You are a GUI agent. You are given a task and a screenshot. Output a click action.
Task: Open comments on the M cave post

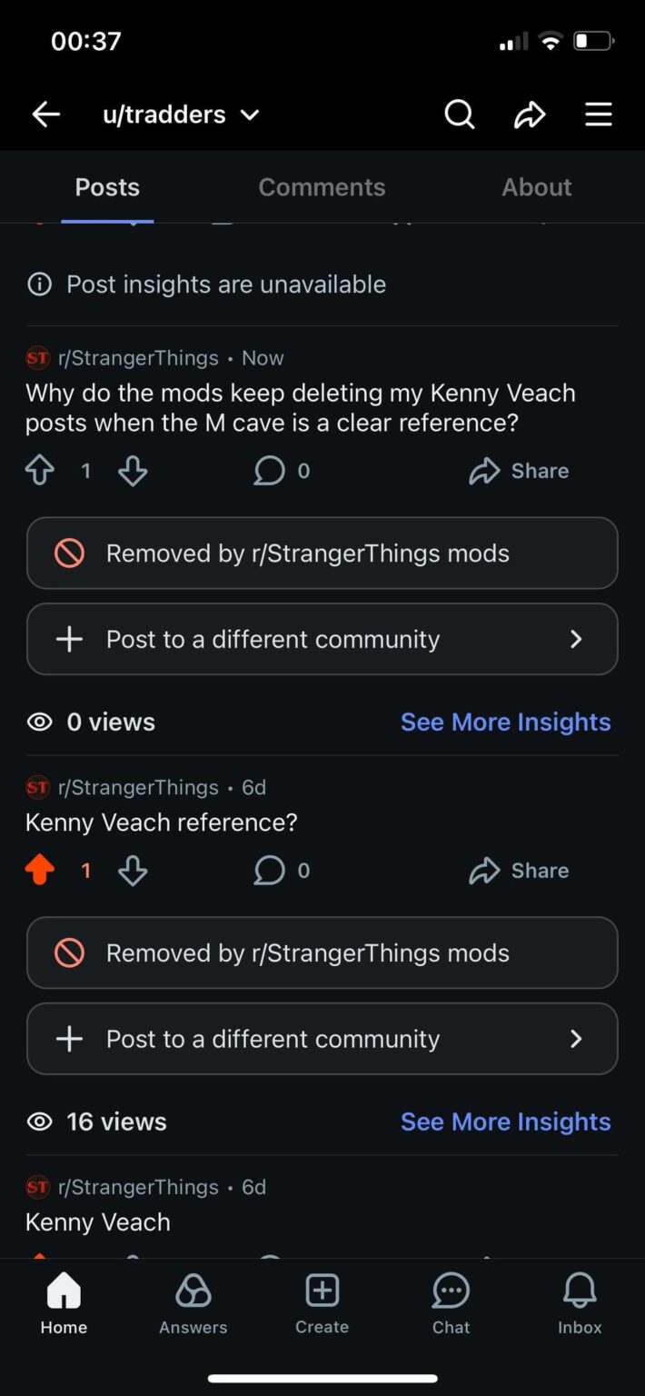pyautogui.click(x=270, y=470)
